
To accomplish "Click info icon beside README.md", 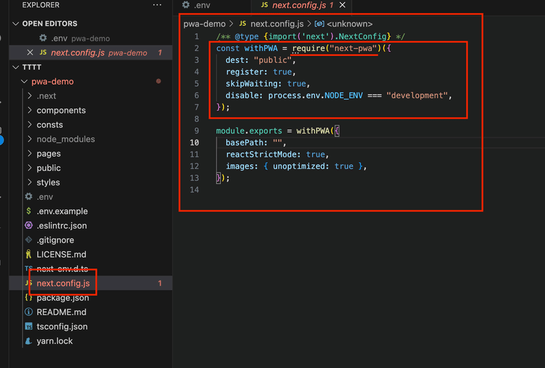I will click(x=29, y=312).
